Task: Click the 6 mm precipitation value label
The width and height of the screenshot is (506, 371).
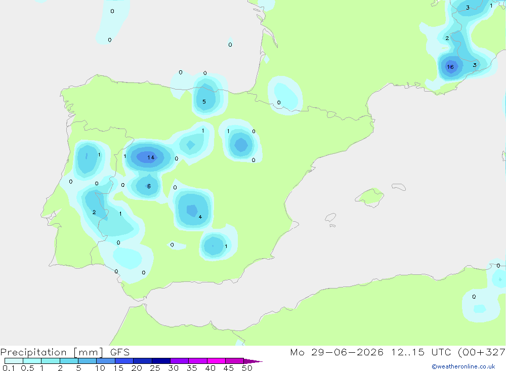Action: 149,186
